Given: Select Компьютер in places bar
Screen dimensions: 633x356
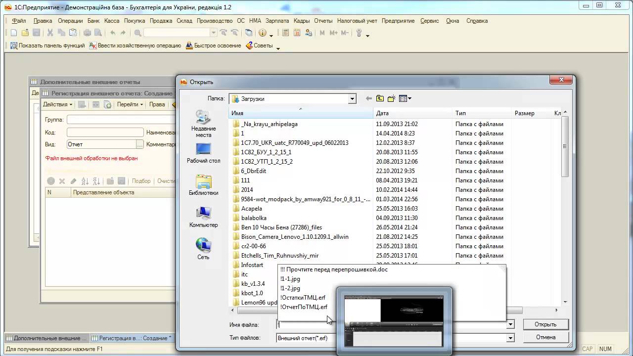Looking at the screenshot, I should (203, 218).
